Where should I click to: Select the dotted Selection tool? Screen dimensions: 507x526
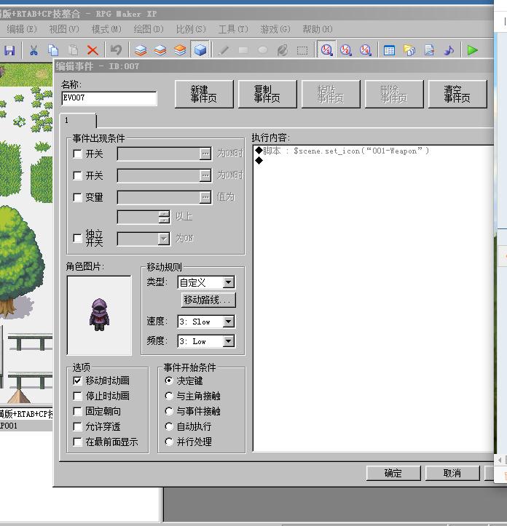tap(302, 50)
